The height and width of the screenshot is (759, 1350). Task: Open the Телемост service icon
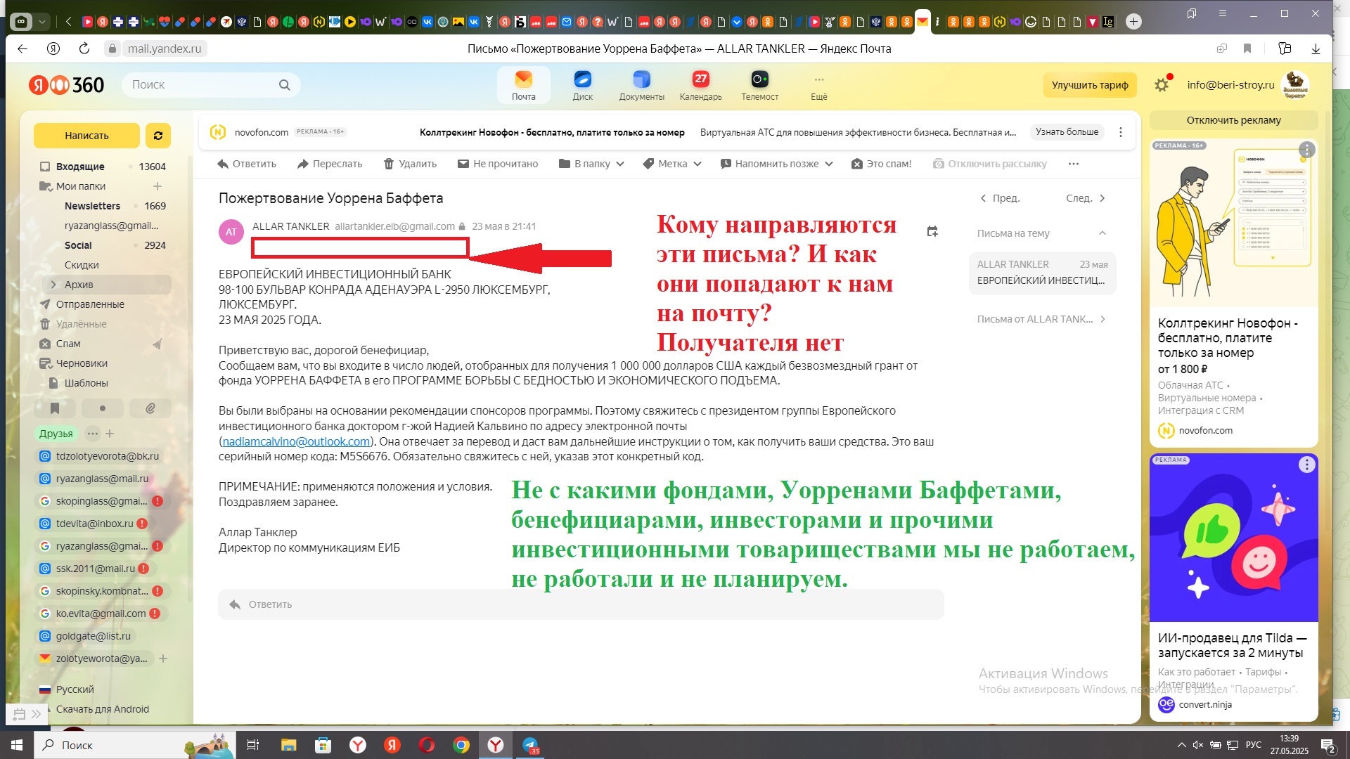[x=759, y=85]
